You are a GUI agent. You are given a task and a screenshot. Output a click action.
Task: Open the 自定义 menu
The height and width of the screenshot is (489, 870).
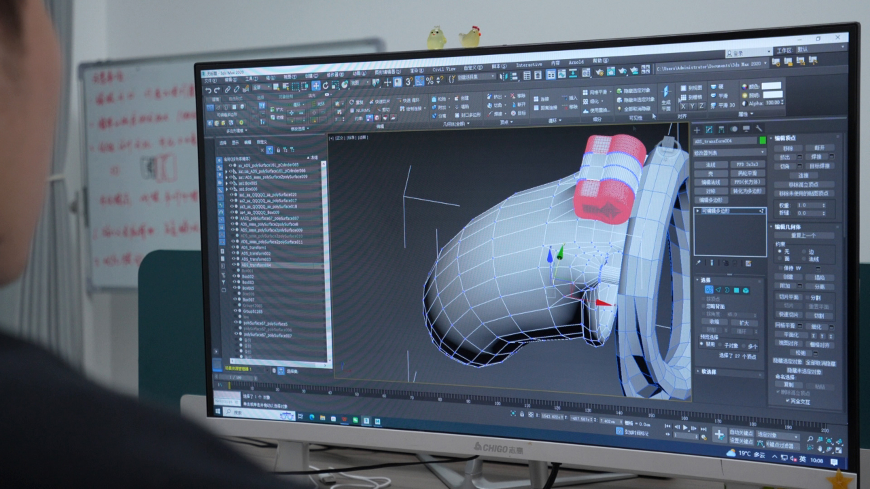[x=473, y=68]
